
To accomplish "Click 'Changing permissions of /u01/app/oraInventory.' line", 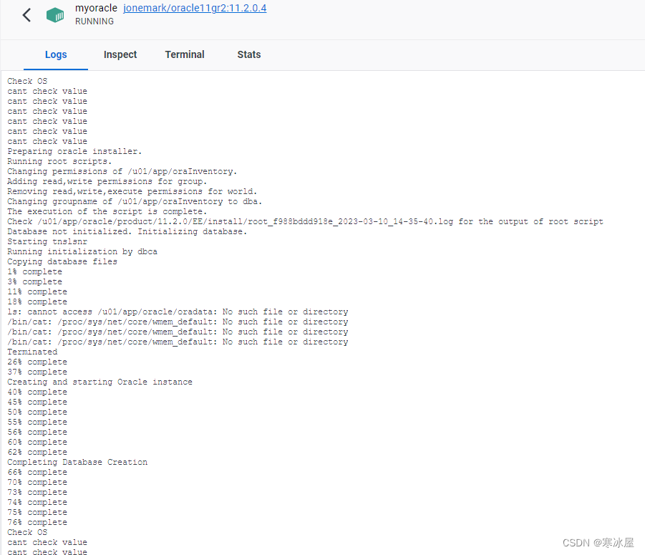I will click(122, 172).
